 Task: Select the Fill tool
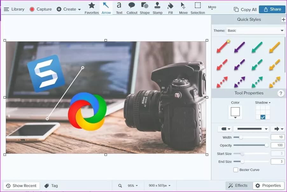coord(171,8)
